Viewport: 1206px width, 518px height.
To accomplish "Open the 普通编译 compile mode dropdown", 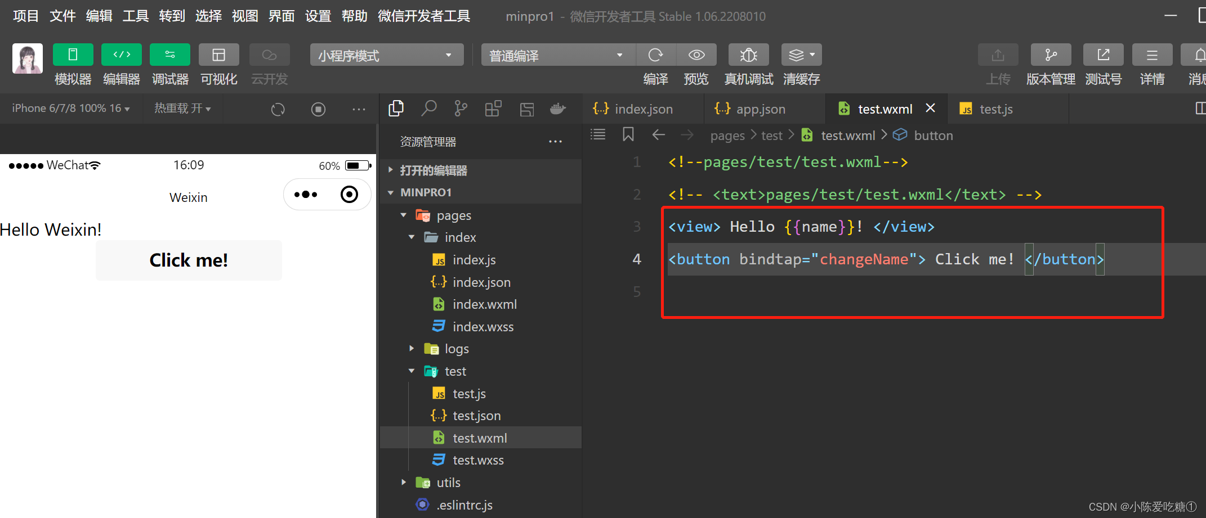I will (558, 55).
